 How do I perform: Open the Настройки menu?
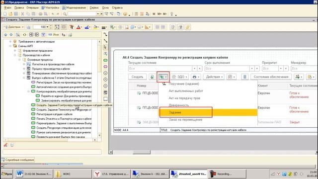(x=50, y=8)
